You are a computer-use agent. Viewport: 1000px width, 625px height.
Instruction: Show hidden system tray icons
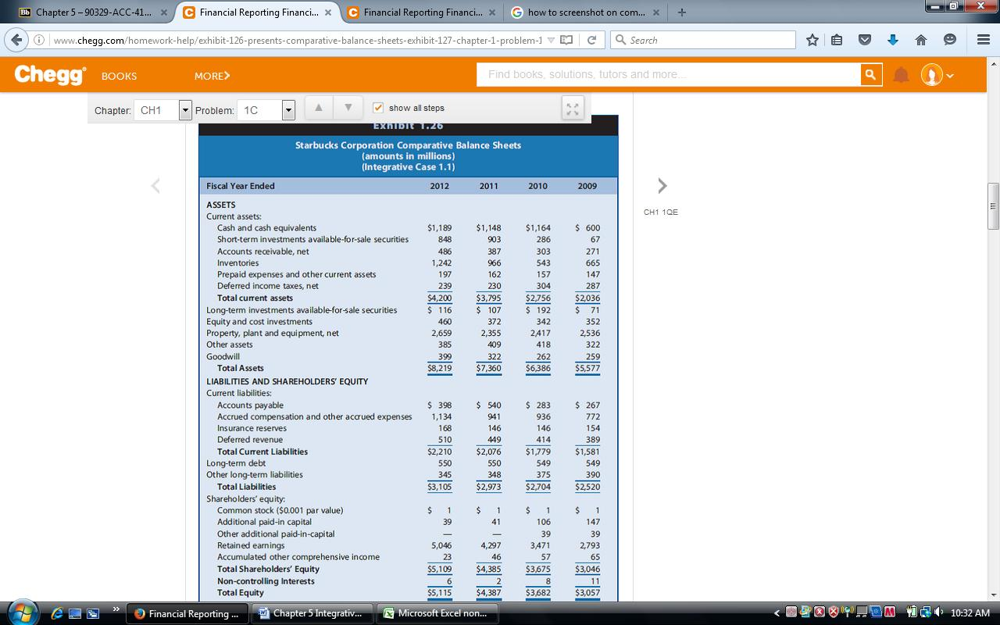(777, 613)
